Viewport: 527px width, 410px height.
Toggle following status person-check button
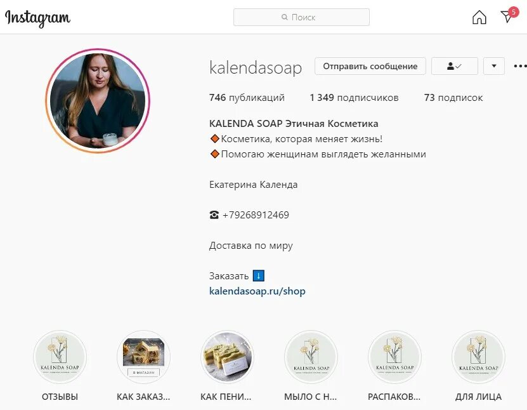coord(455,66)
